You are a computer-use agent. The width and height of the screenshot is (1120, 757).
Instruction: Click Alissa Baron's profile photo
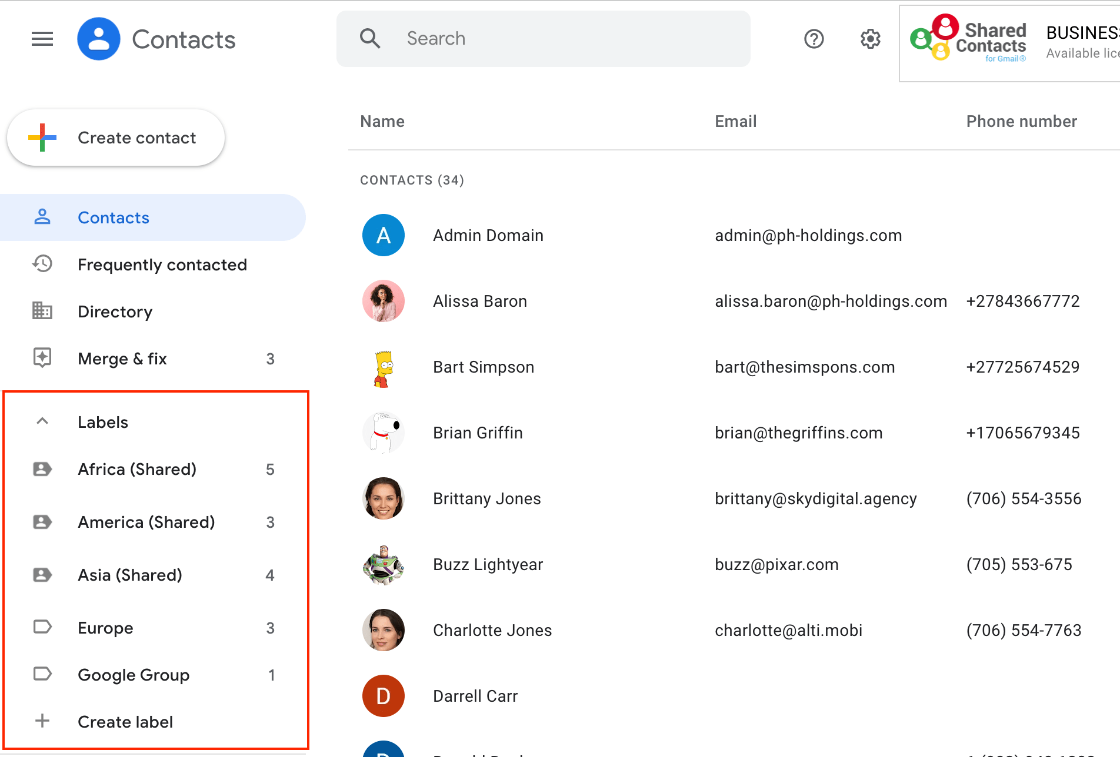click(384, 301)
